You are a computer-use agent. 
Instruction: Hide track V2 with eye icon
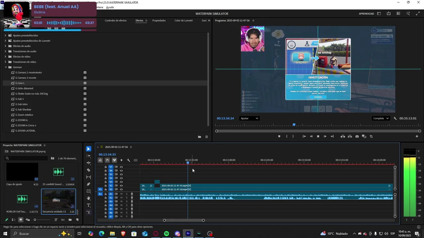[121, 186]
